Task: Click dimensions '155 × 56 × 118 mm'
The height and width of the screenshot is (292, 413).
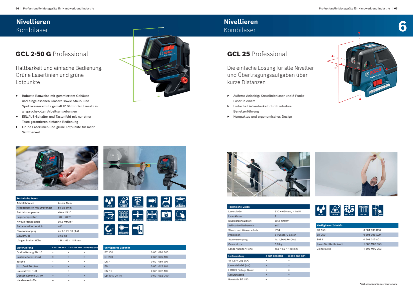Action: pos(286,249)
